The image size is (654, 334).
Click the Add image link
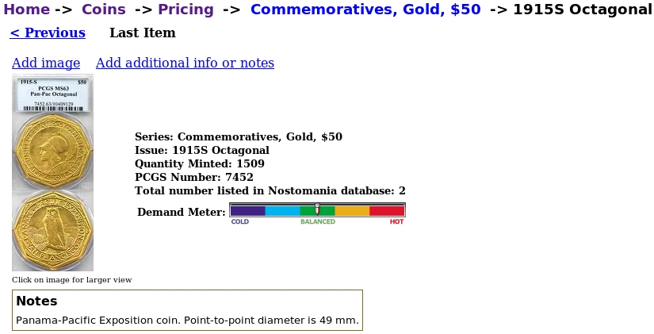(46, 63)
